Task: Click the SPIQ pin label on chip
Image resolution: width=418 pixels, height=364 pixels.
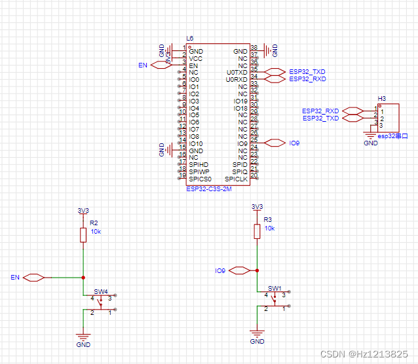Action: (240, 172)
